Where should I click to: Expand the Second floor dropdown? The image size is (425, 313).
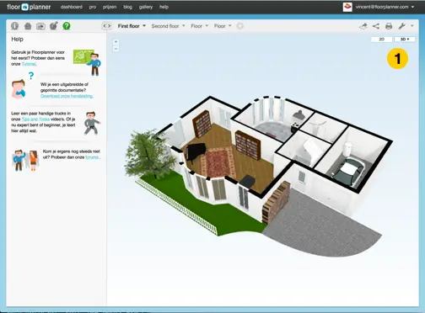click(168, 26)
